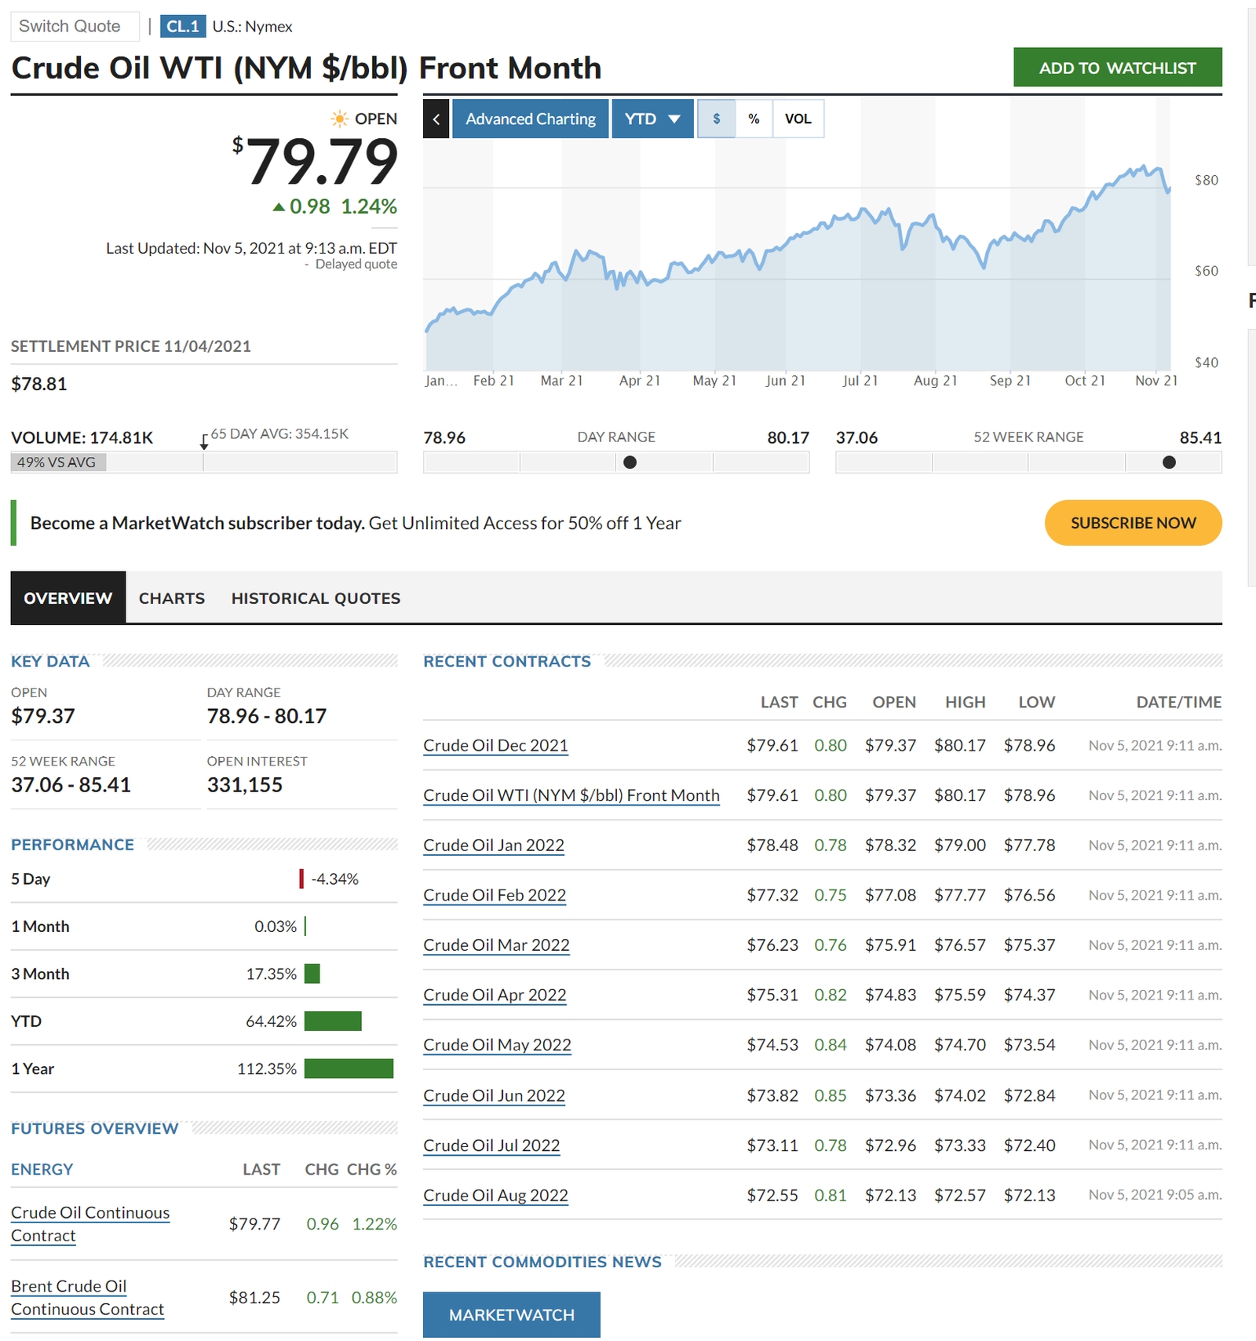Open the Crude Oil Jun 2022 contract
Screen dimensions: 1256x1341
tap(494, 1095)
